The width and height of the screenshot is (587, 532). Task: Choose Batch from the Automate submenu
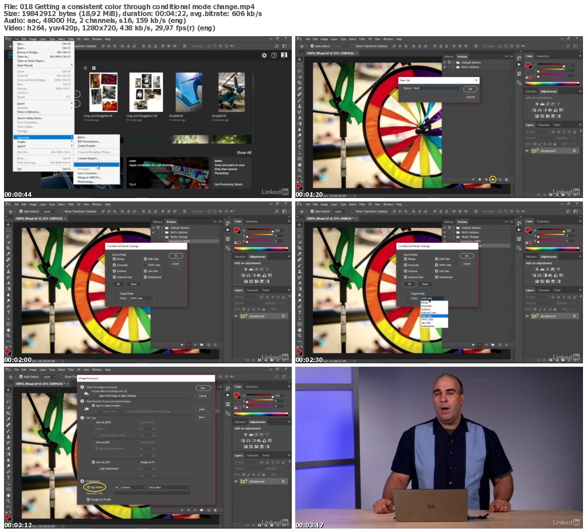coord(97,137)
